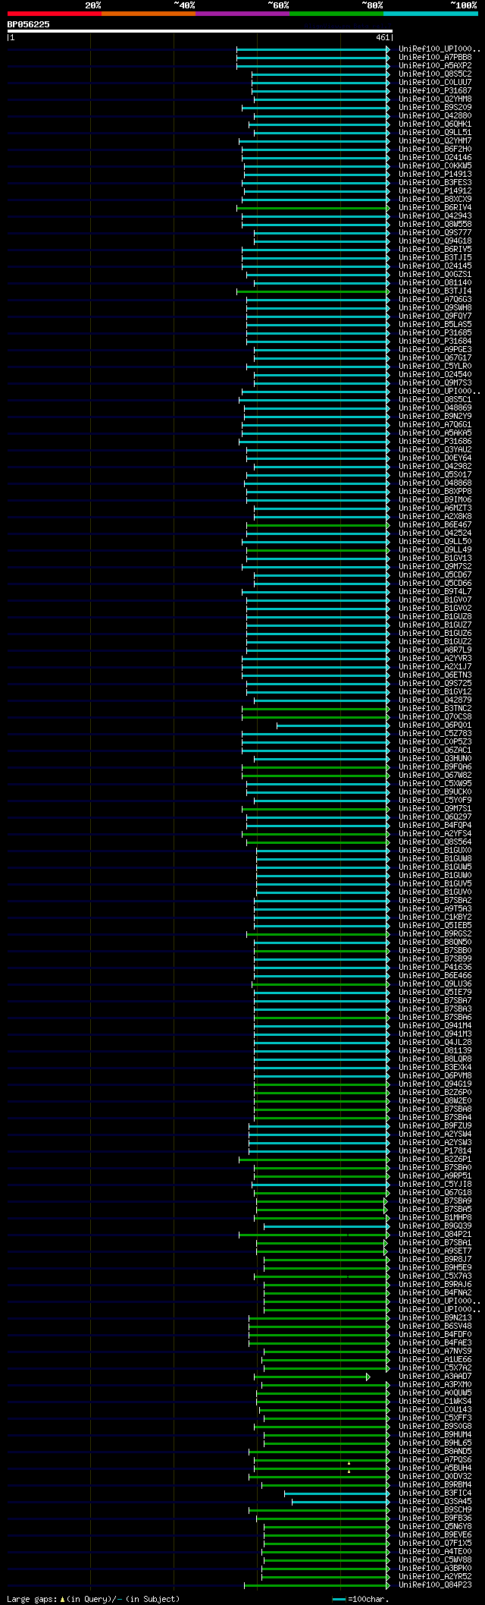Click the UniRef100_Q42880 hit label
485x1605 pixels.
tap(435, 115)
